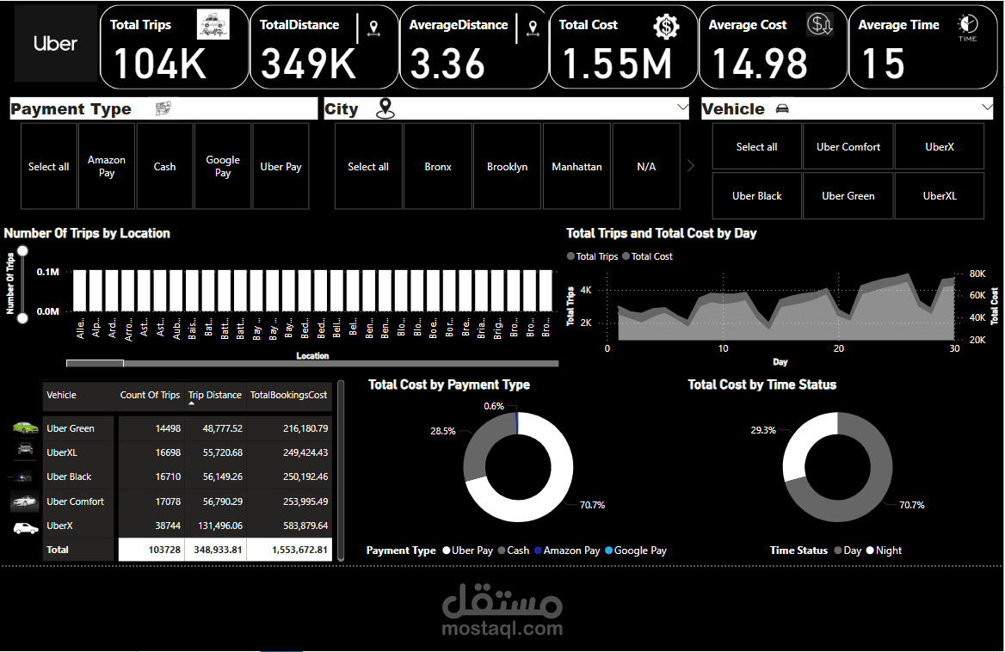Viewport: 1005px width, 652px height.
Task: Sort table by Trip Distance column
Action: (x=215, y=395)
